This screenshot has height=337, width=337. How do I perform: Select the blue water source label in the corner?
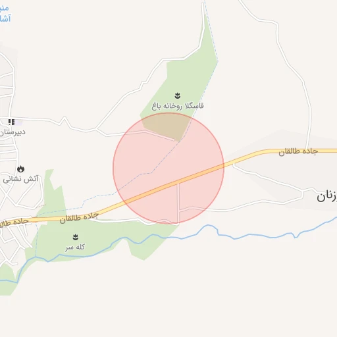tap(5, 14)
